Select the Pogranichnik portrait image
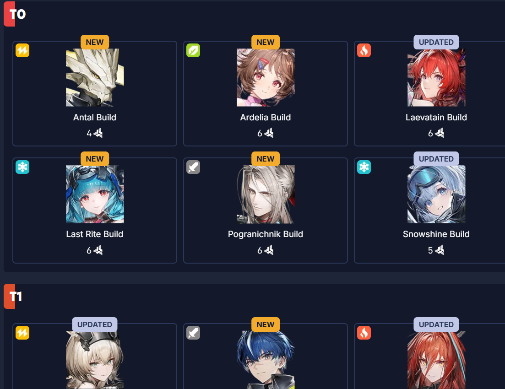This screenshot has height=389, width=505. click(266, 194)
